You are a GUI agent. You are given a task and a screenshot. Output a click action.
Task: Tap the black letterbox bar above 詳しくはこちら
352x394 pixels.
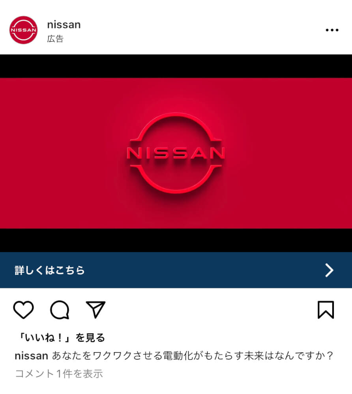point(176,240)
